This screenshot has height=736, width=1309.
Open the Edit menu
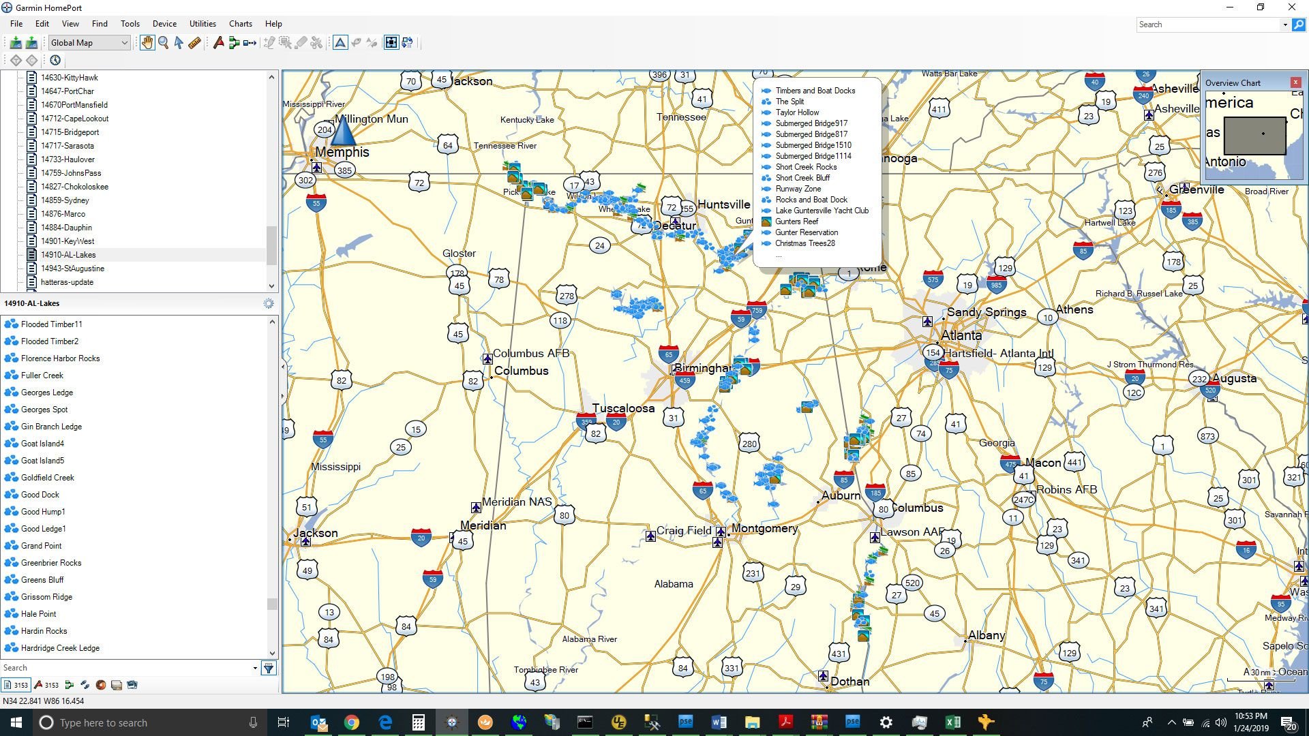pos(42,24)
